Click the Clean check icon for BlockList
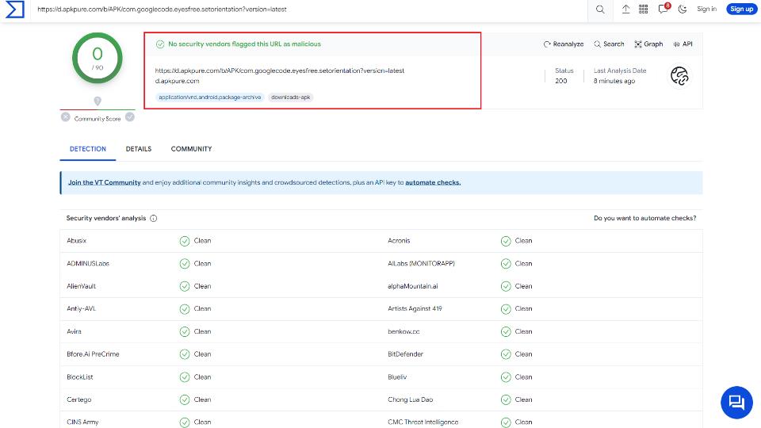The height and width of the screenshot is (428, 761). pos(185,377)
